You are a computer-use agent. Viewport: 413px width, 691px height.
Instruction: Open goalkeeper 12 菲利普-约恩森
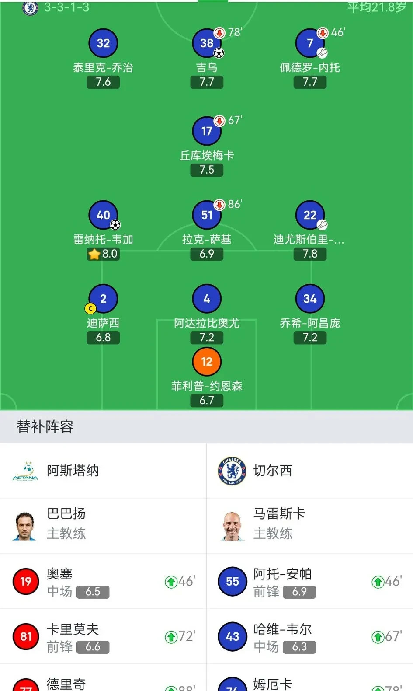pyautogui.click(x=207, y=362)
